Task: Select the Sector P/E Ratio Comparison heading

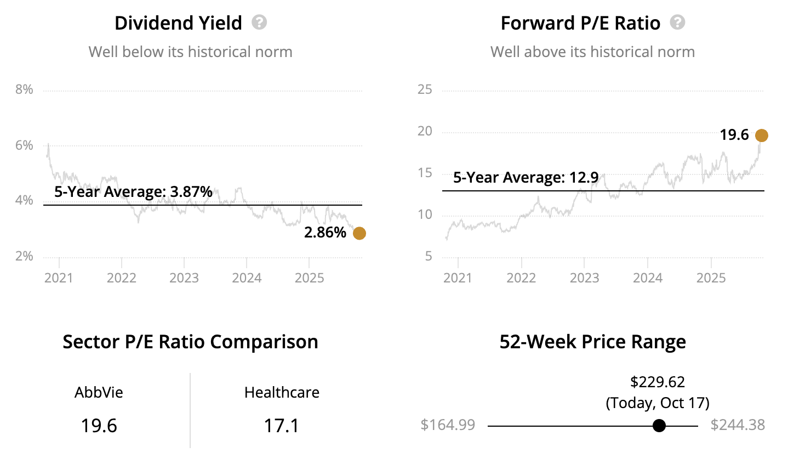Action: 190,342
